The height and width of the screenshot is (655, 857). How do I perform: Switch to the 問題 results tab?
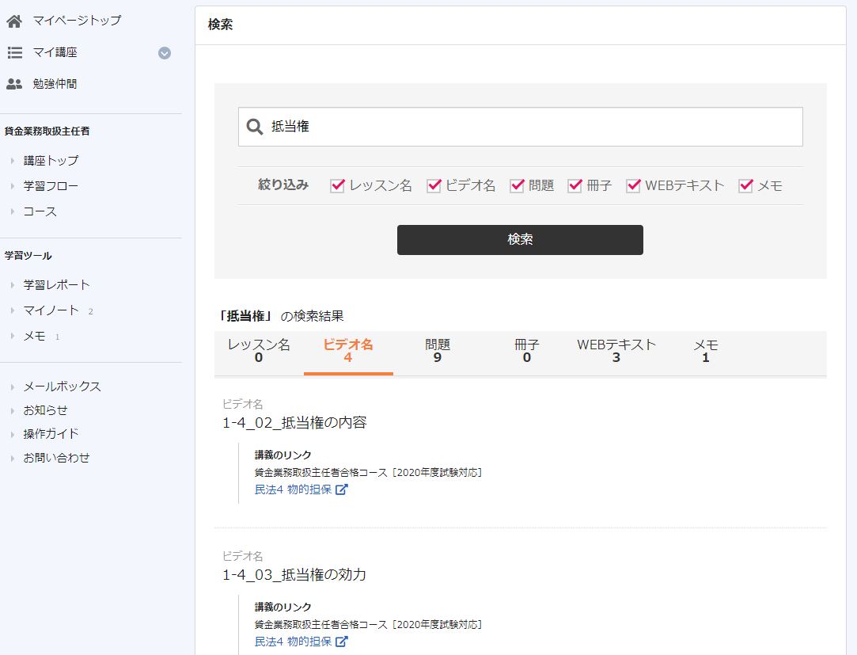438,351
